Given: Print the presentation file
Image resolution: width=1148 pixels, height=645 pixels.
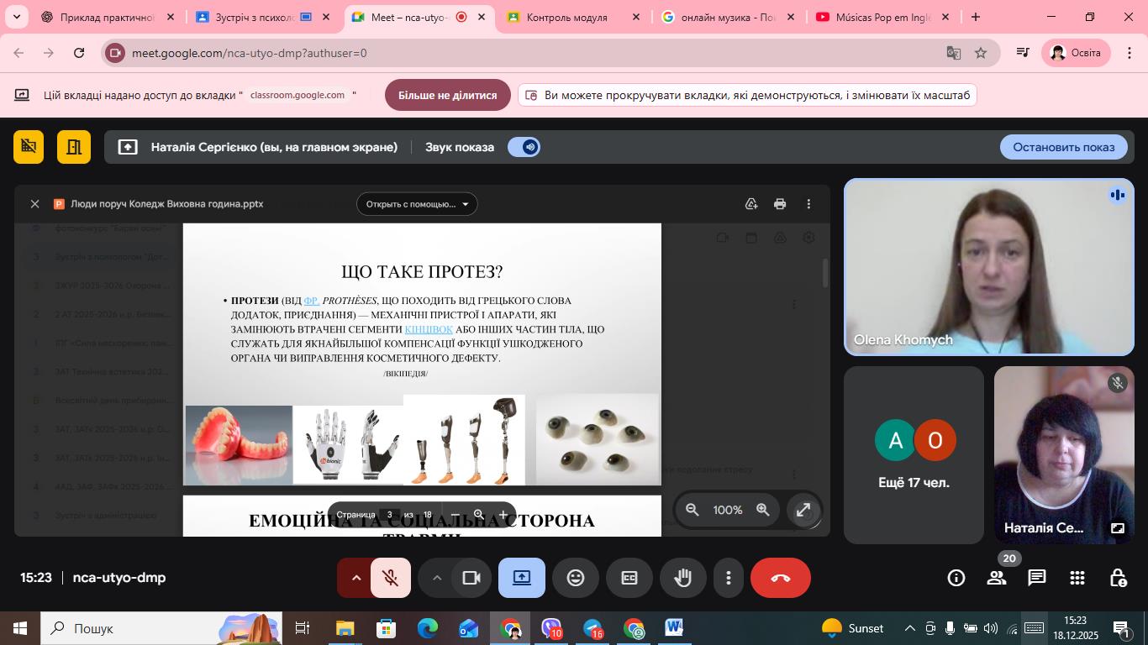Looking at the screenshot, I should pos(780,204).
